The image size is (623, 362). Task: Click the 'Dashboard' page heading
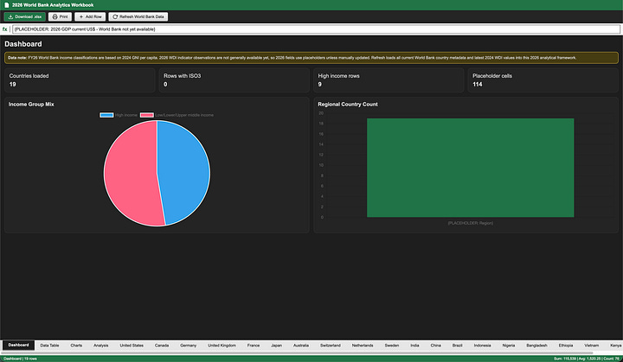tap(23, 44)
